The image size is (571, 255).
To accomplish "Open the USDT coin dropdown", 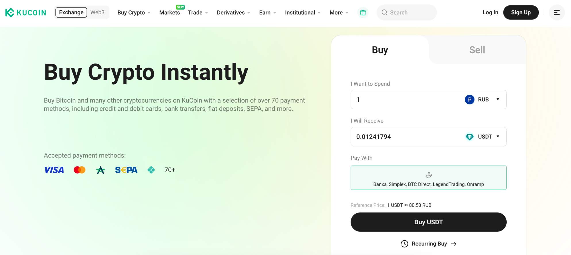I will click(498, 137).
